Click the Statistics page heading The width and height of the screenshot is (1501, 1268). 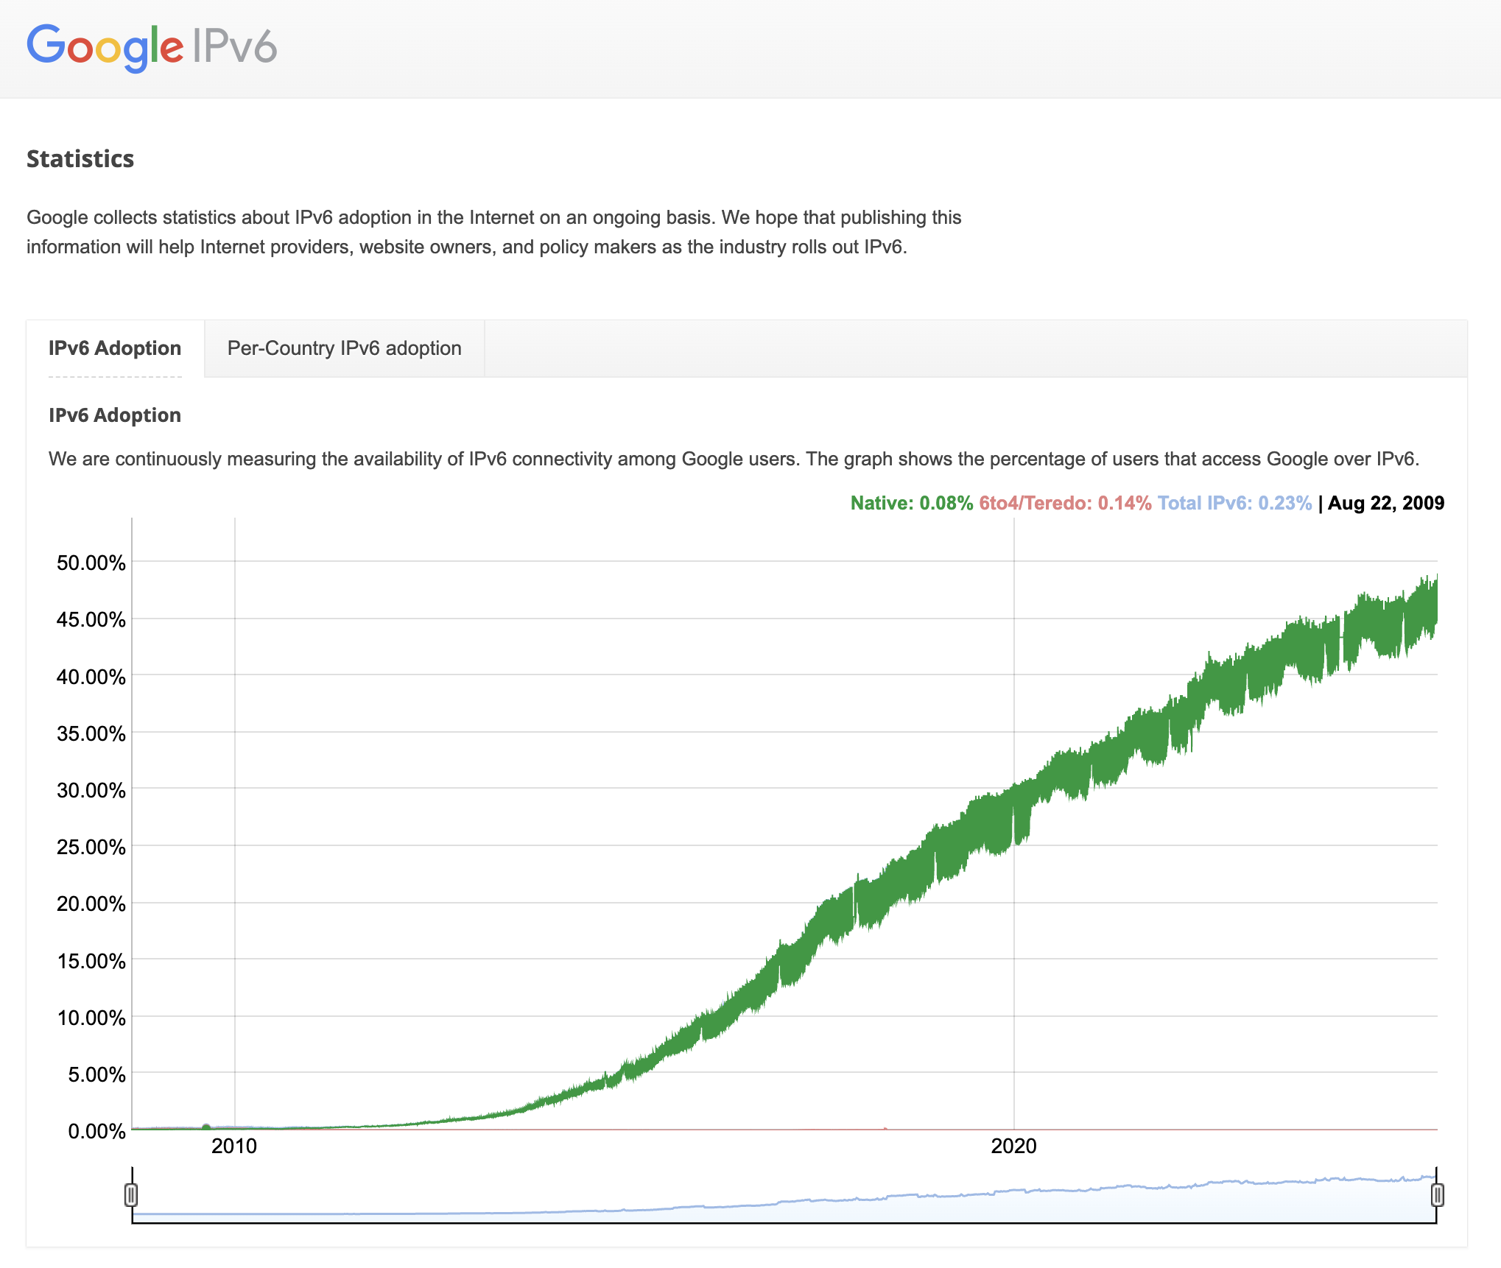tap(80, 159)
